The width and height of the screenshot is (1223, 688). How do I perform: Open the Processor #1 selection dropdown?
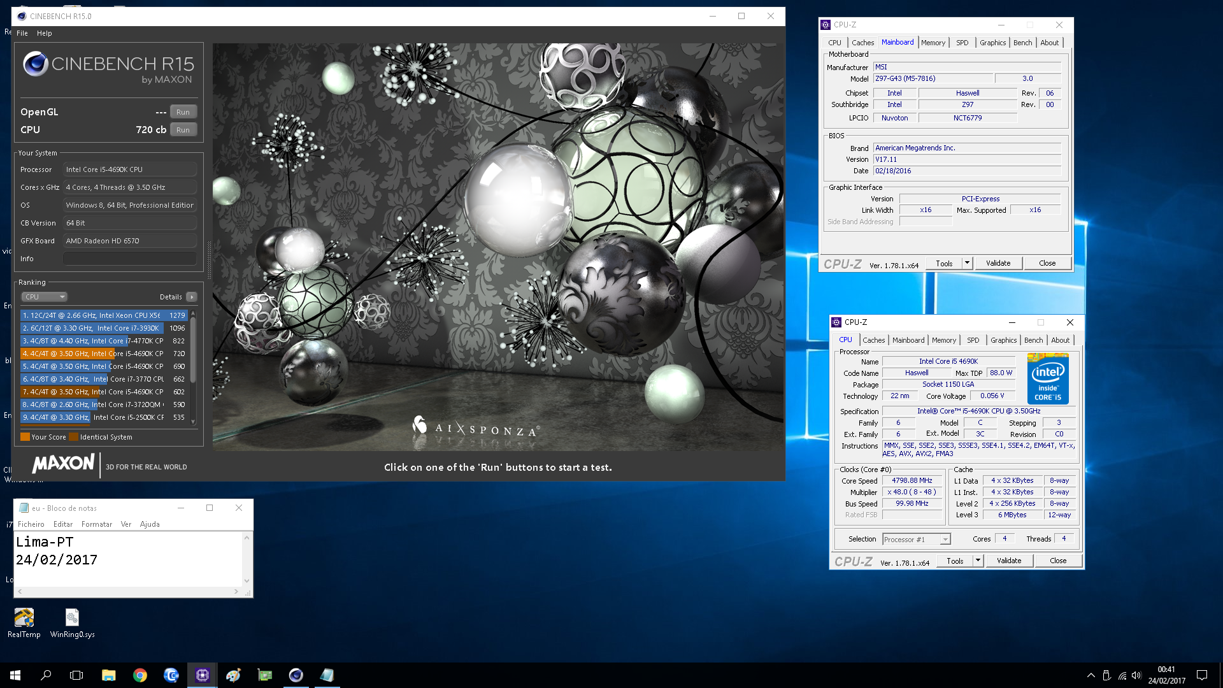click(917, 540)
